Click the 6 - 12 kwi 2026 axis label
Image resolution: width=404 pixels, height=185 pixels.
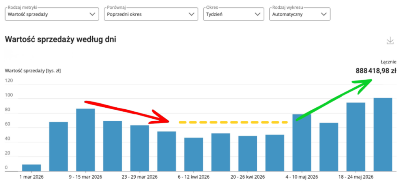coord(193,177)
